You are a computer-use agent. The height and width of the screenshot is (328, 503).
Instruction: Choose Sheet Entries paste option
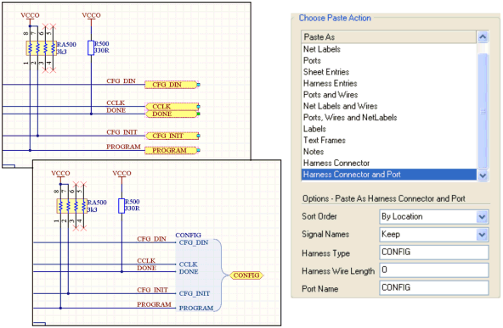click(389, 72)
